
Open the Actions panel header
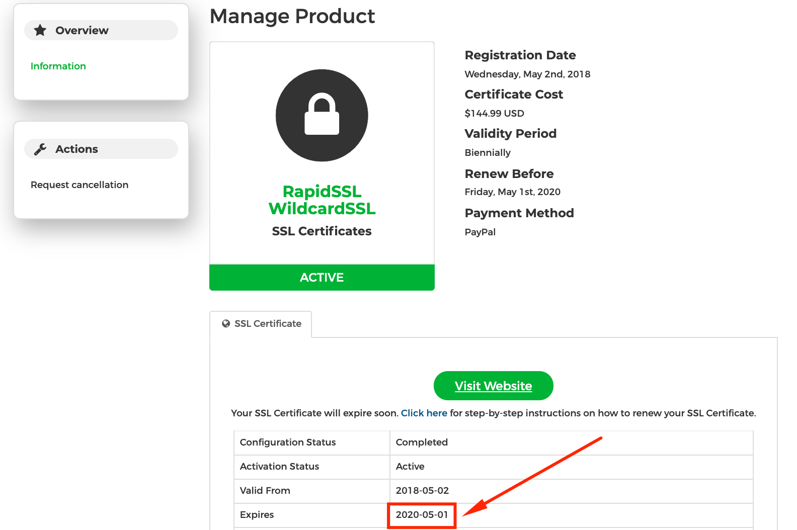point(101,149)
